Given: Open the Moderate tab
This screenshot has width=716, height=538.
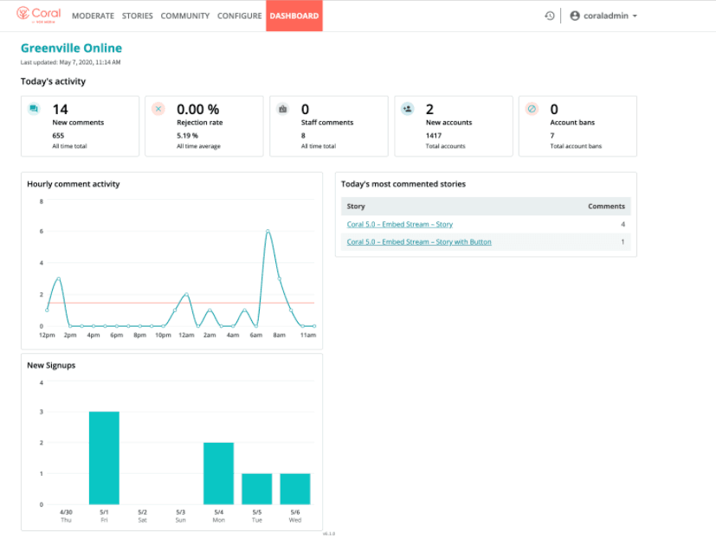Looking at the screenshot, I should 93,16.
